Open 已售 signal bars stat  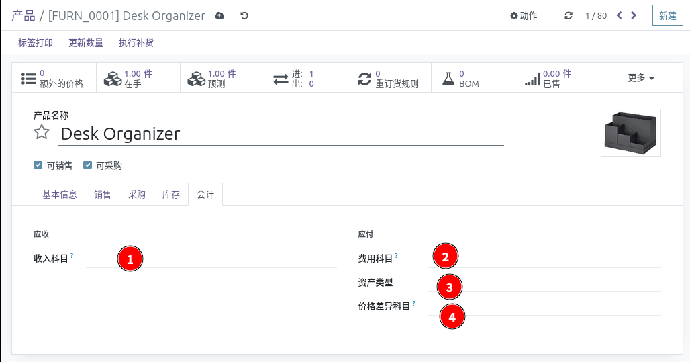(557, 78)
